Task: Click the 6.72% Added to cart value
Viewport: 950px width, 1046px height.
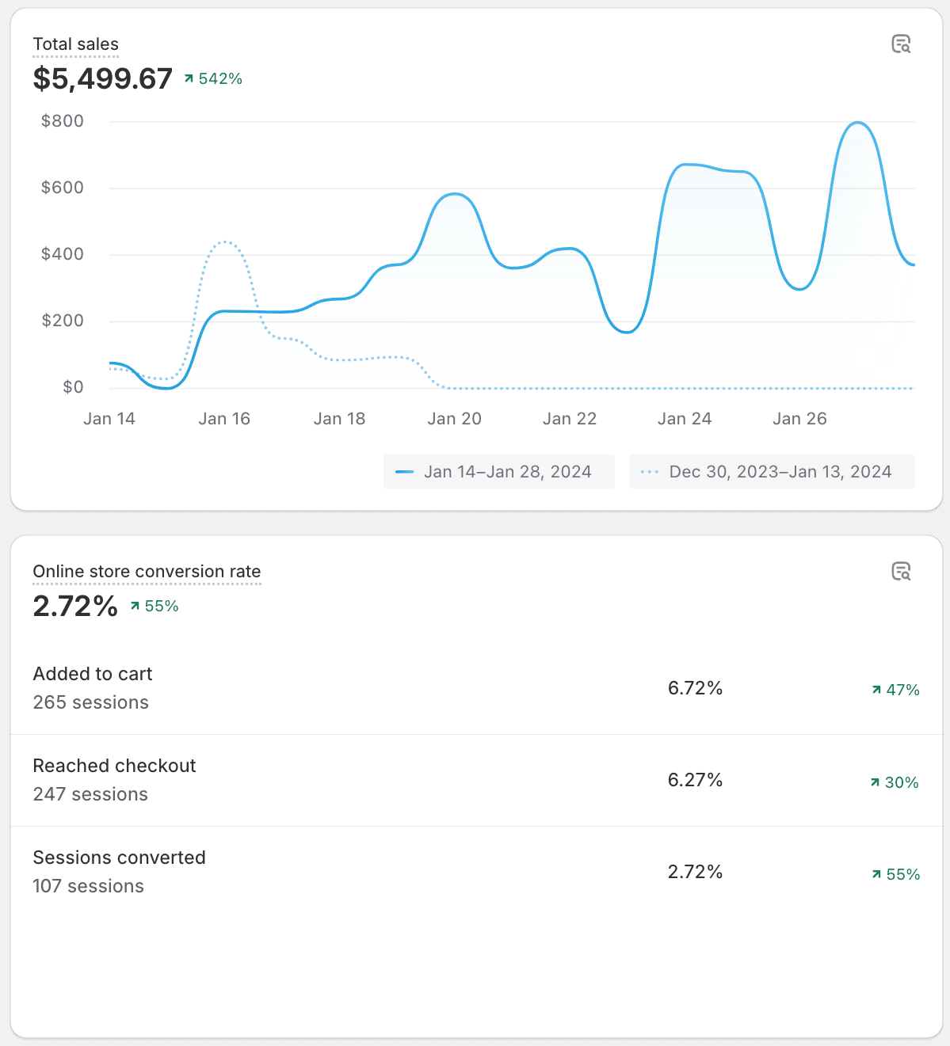Action: pos(695,688)
